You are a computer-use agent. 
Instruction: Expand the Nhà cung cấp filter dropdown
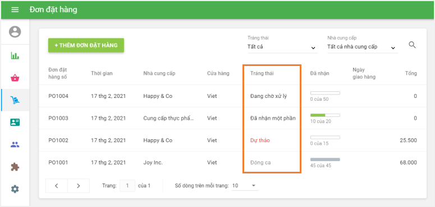point(363,47)
